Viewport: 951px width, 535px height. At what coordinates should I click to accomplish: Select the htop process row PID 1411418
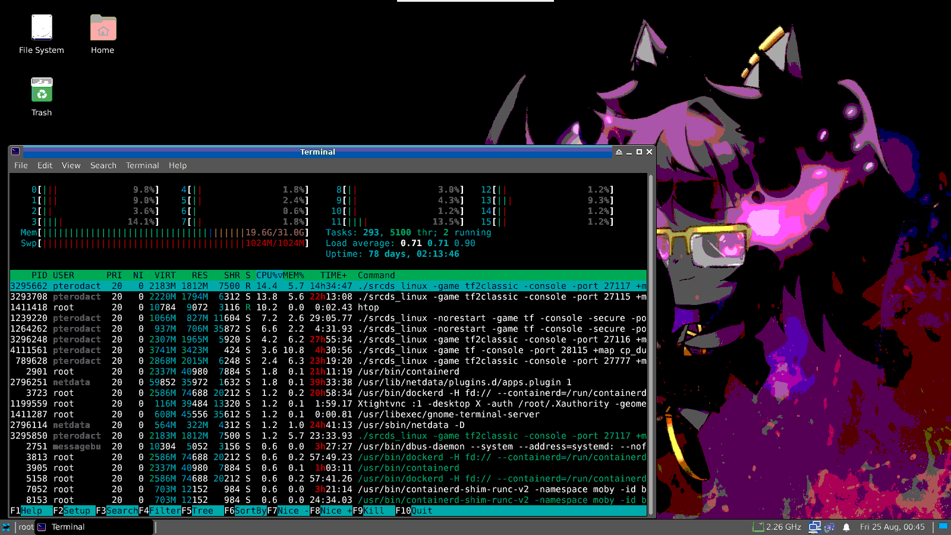point(328,307)
